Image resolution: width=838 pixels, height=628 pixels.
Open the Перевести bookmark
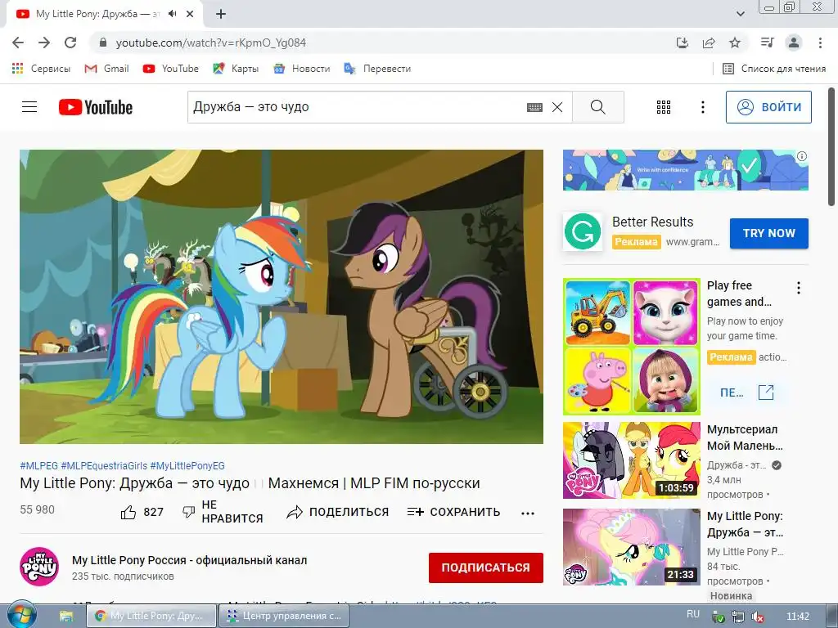tap(378, 69)
